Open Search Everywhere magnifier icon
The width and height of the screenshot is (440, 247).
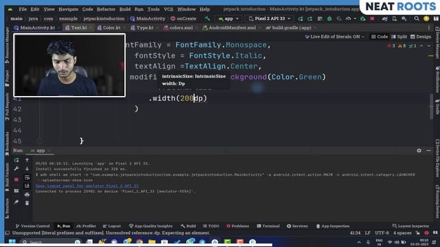tap(417, 19)
